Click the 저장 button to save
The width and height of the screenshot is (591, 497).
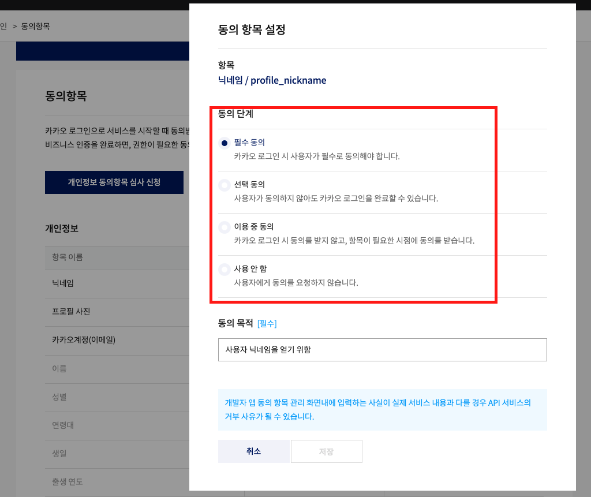click(x=327, y=451)
